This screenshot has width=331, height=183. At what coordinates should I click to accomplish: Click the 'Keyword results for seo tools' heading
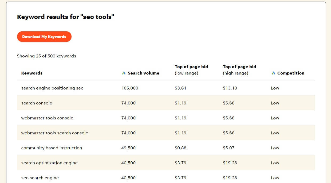66,17
